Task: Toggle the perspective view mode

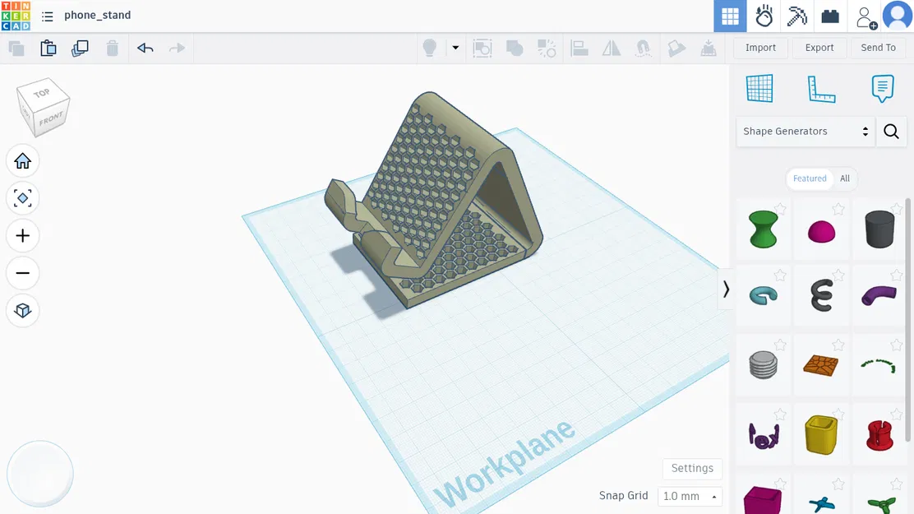Action: pos(23,310)
